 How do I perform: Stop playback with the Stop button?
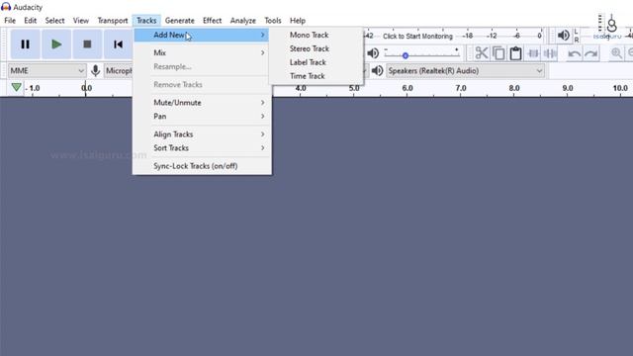pos(87,44)
